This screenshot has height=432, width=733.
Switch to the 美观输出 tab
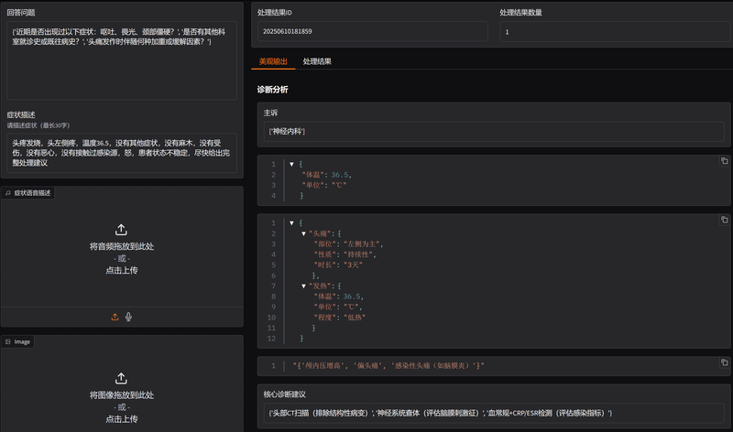[273, 61]
